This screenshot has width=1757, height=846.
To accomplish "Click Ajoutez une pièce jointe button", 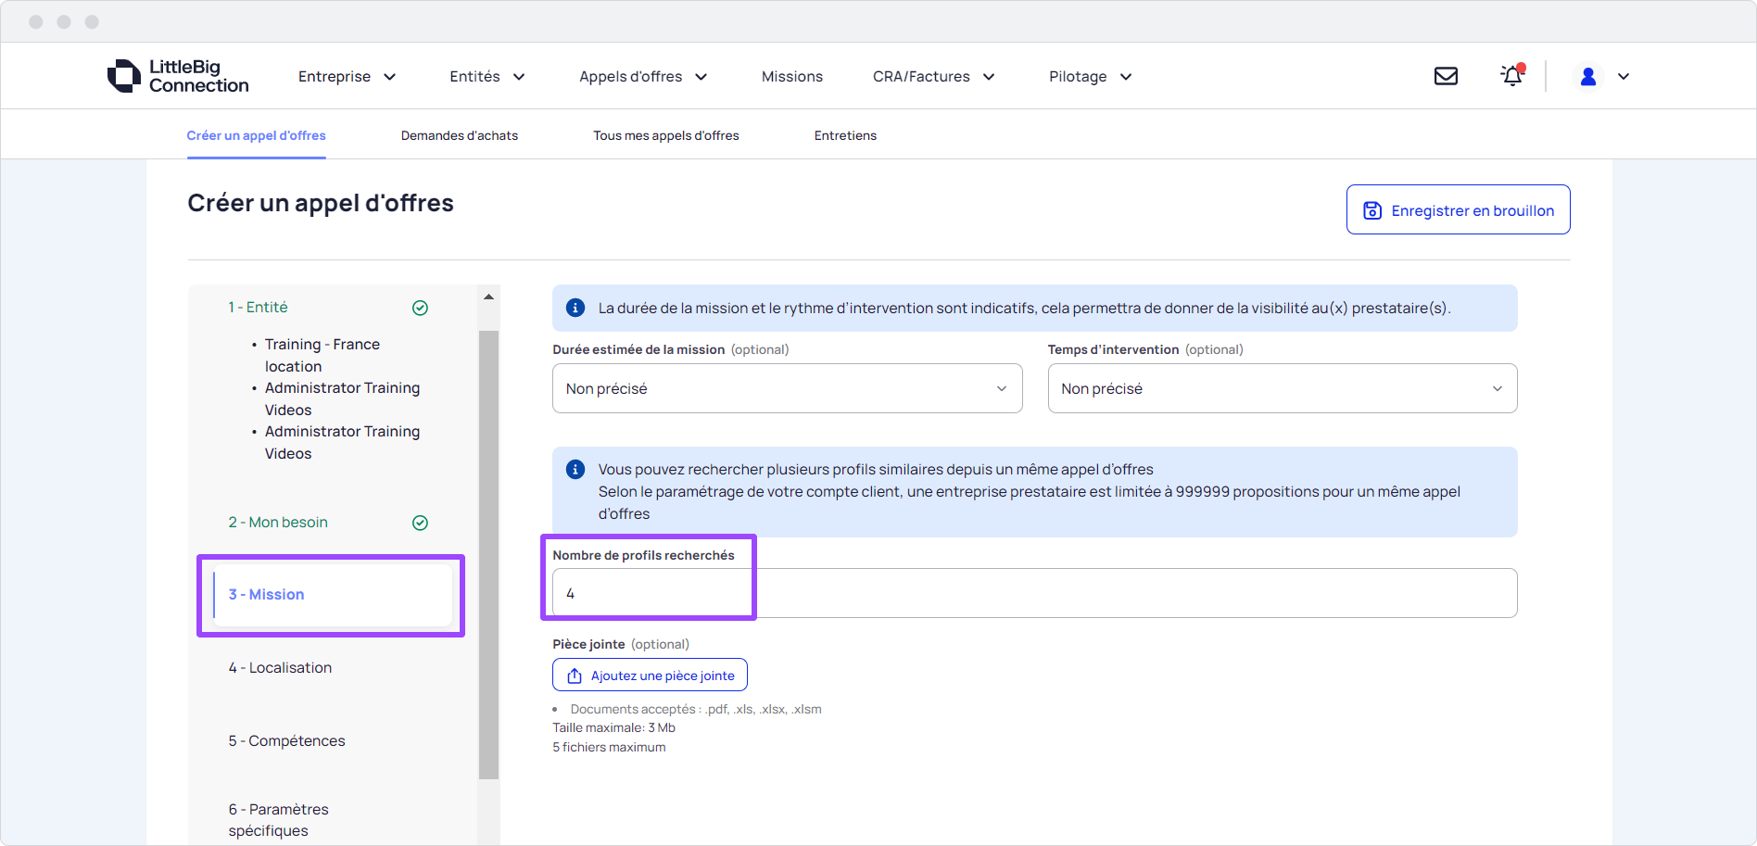I will 650,675.
